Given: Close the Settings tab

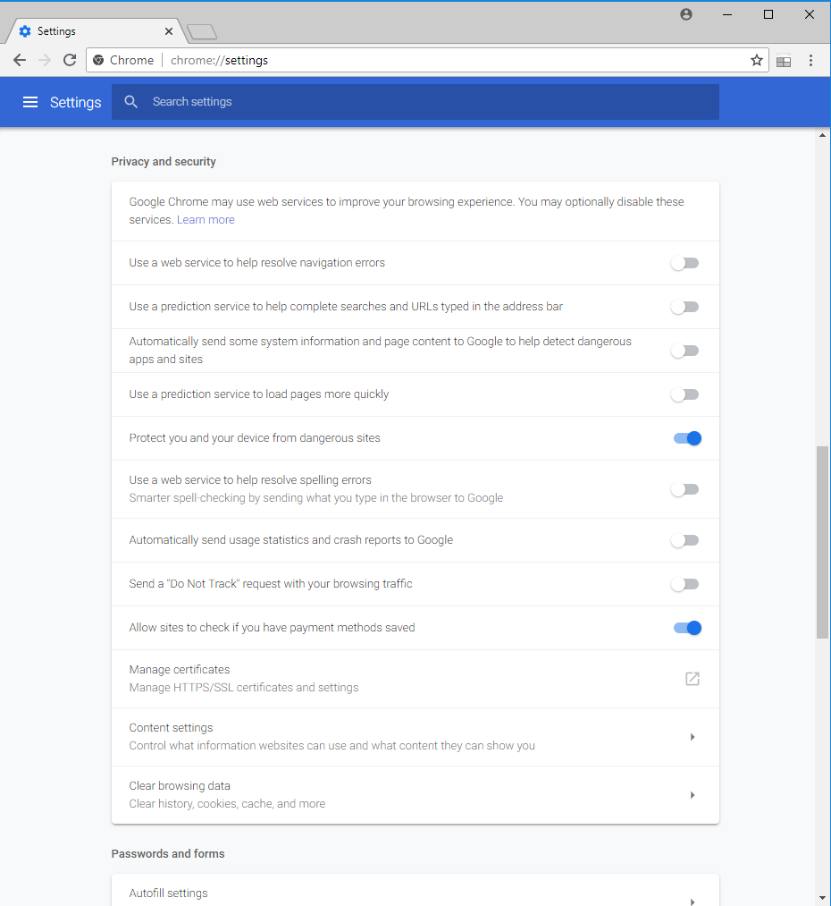Looking at the screenshot, I should pyautogui.click(x=169, y=31).
